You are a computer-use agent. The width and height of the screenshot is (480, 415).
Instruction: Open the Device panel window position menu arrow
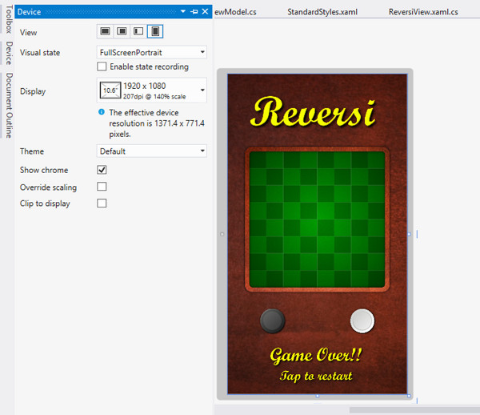pyautogui.click(x=183, y=12)
